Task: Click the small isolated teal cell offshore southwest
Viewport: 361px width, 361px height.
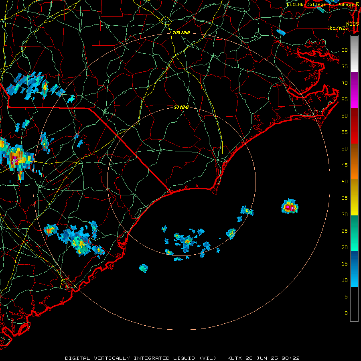Action: click(143, 268)
